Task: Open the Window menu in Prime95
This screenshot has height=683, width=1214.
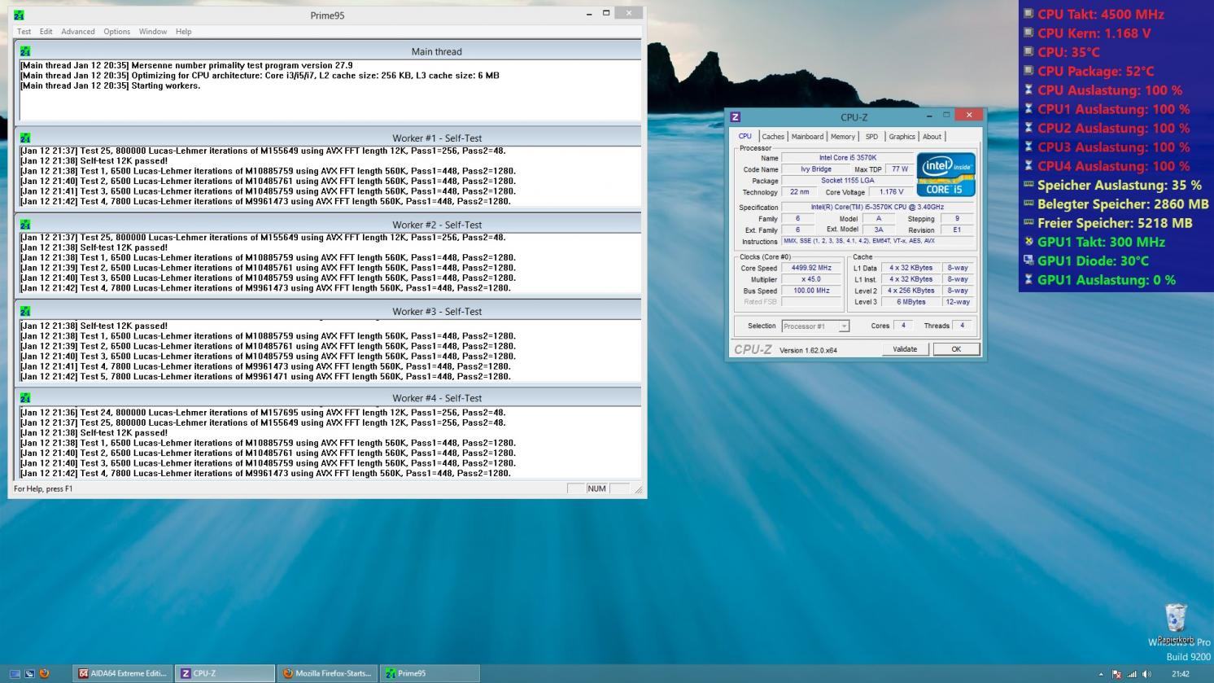Action: [152, 32]
